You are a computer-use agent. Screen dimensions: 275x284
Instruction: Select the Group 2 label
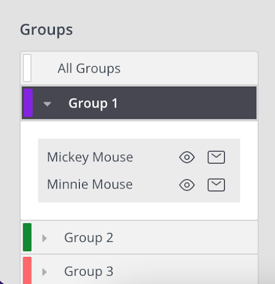(89, 238)
